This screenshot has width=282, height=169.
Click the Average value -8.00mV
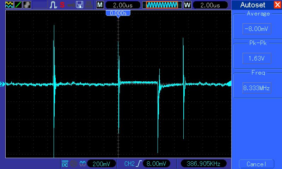coord(257,29)
